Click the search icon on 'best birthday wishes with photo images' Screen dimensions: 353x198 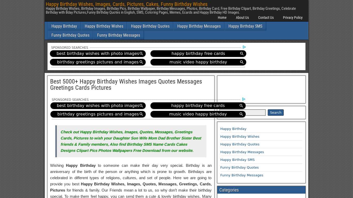click(x=141, y=54)
